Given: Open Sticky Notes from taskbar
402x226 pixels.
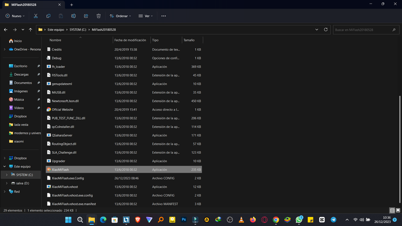Looking at the screenshot, I should click(x=310, y=220).
